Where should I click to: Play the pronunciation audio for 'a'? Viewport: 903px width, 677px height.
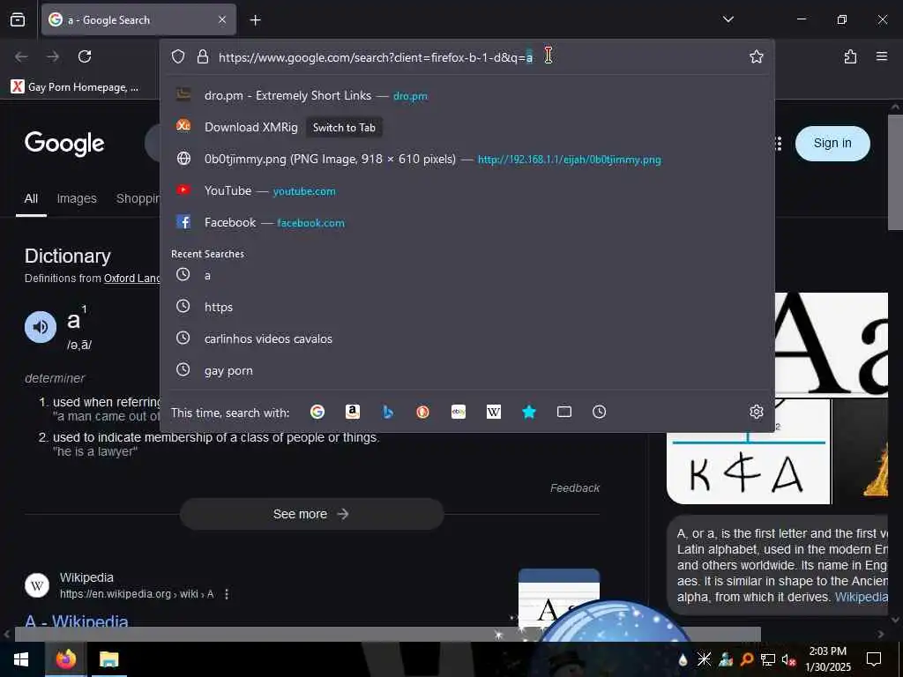pos(41,327)
